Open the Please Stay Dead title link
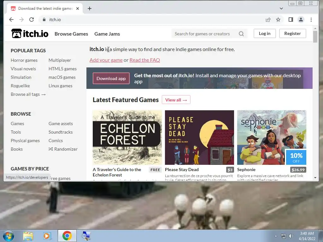The image size is (323, 242). [182, 170]
